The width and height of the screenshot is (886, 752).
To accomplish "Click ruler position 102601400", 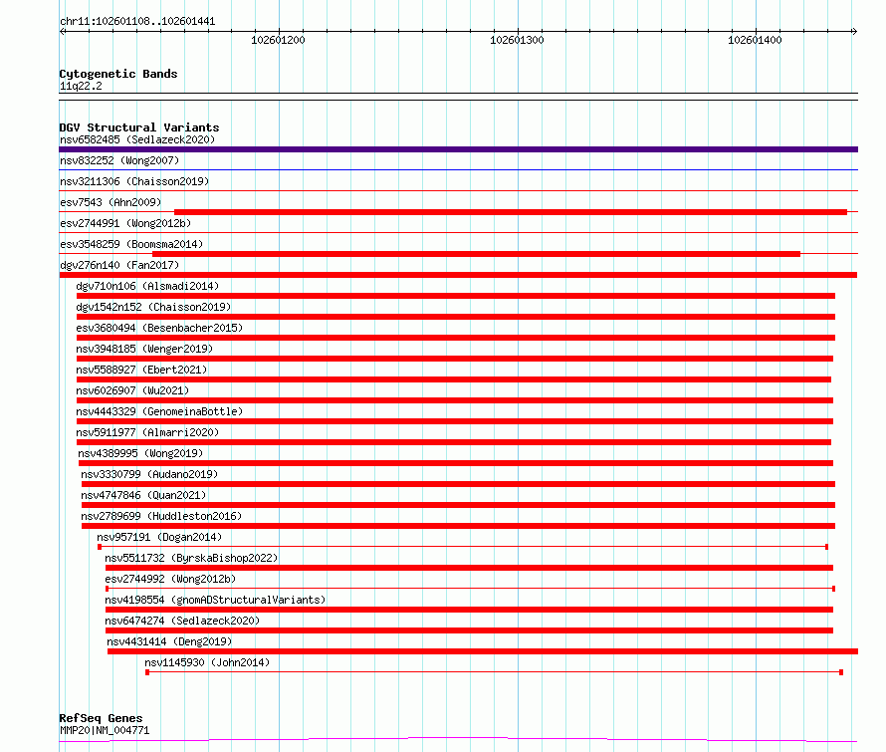I will tap(755, 40).
